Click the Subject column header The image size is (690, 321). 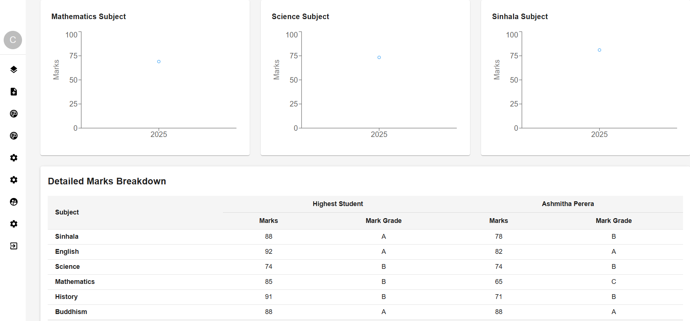(x=67, y=212)
